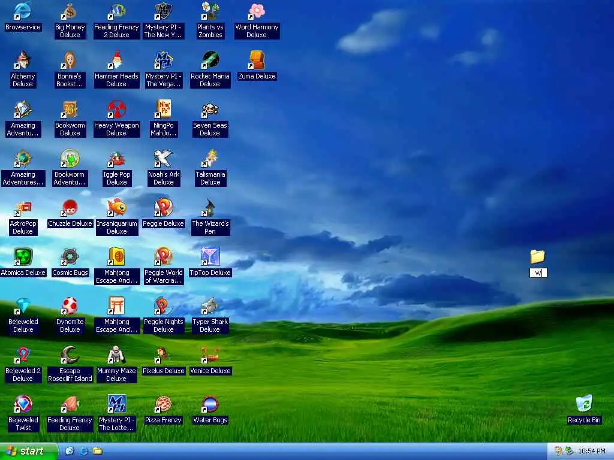Click Iggle Pop Deluxe shortcut
The width and height of the screenshot is (614, 460).
pyautogui.click(x=117, y=158)
